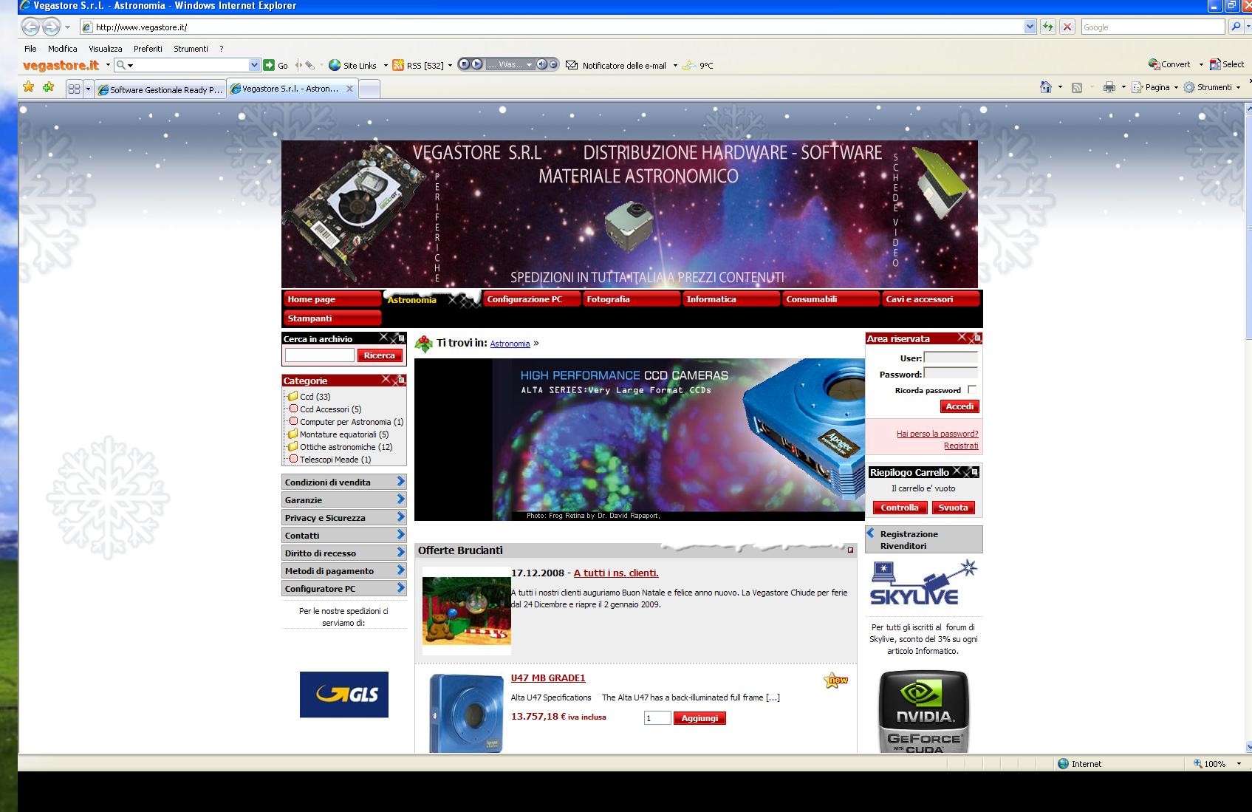Click the Controlla cart button
Viewport: 1252px width, 812px height.
pos(900,508)
